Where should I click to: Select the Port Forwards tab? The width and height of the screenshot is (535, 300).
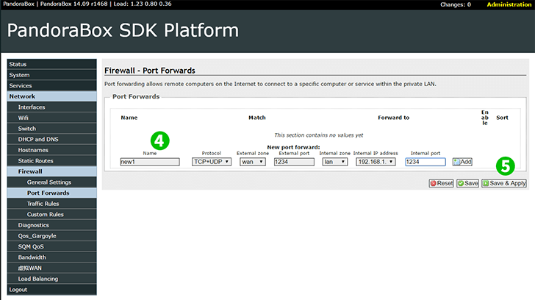tap(52, 193)
